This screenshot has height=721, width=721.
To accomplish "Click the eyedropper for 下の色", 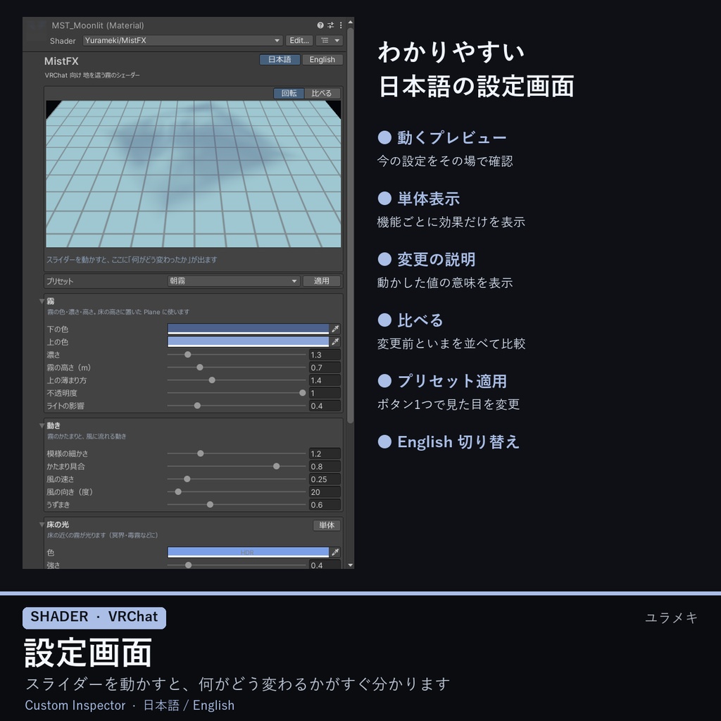I will (336, 329).
